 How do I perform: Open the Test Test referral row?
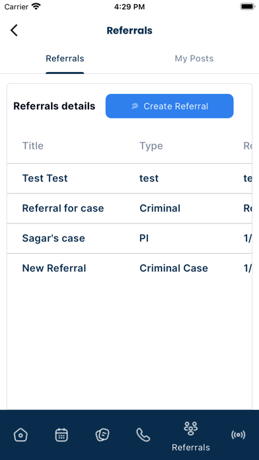coord(129,178)
